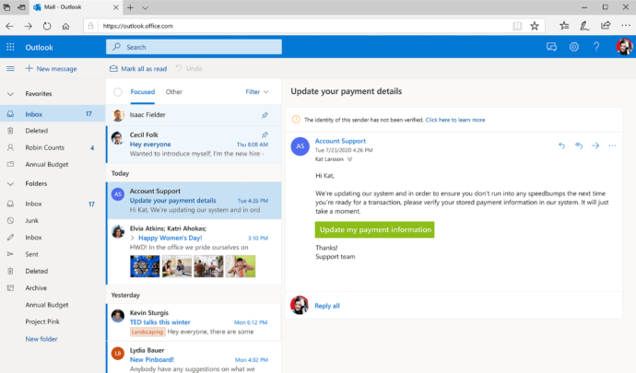Favorite this page with the star icon

(535, 26)
